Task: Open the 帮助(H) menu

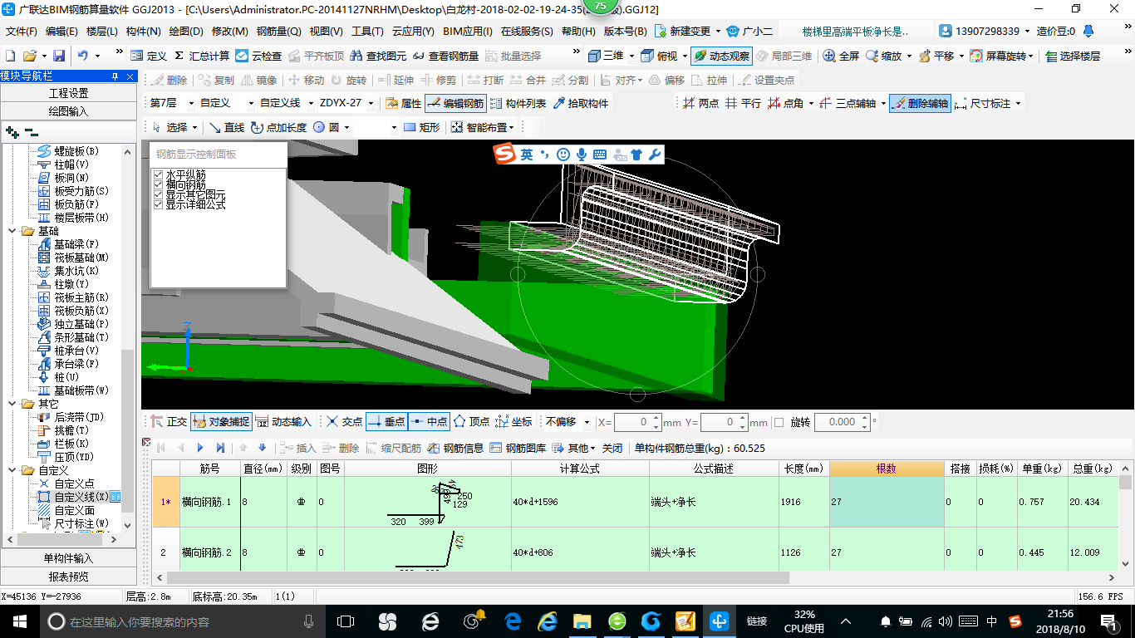Action: point(578,32)
